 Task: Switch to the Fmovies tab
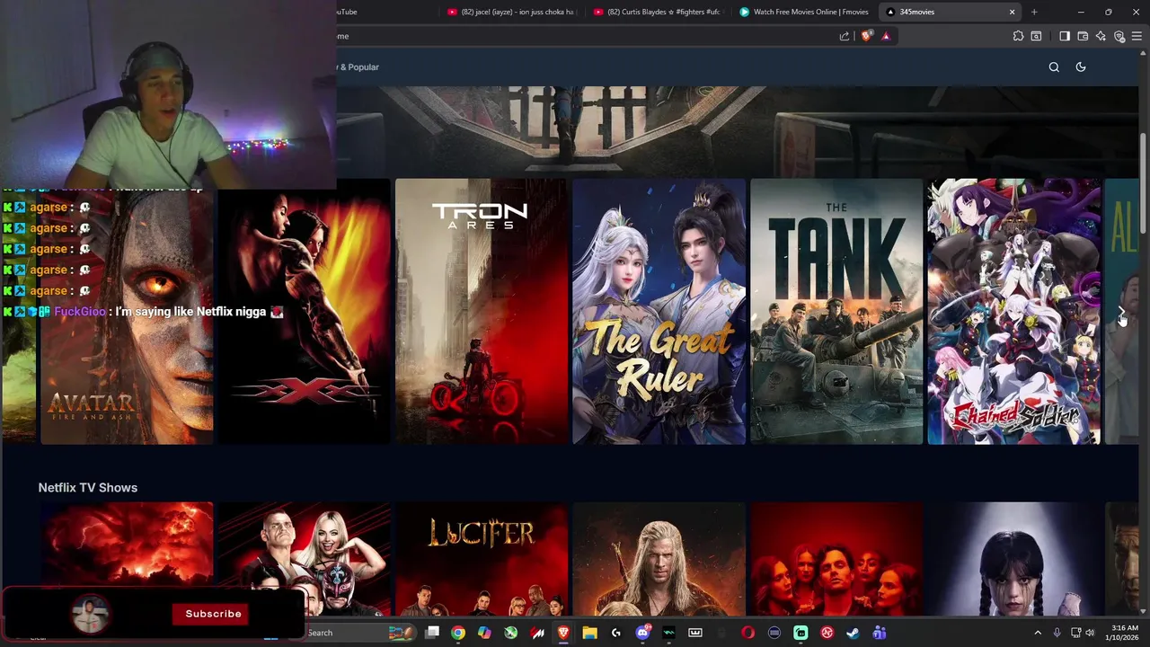tap(804, 12)
